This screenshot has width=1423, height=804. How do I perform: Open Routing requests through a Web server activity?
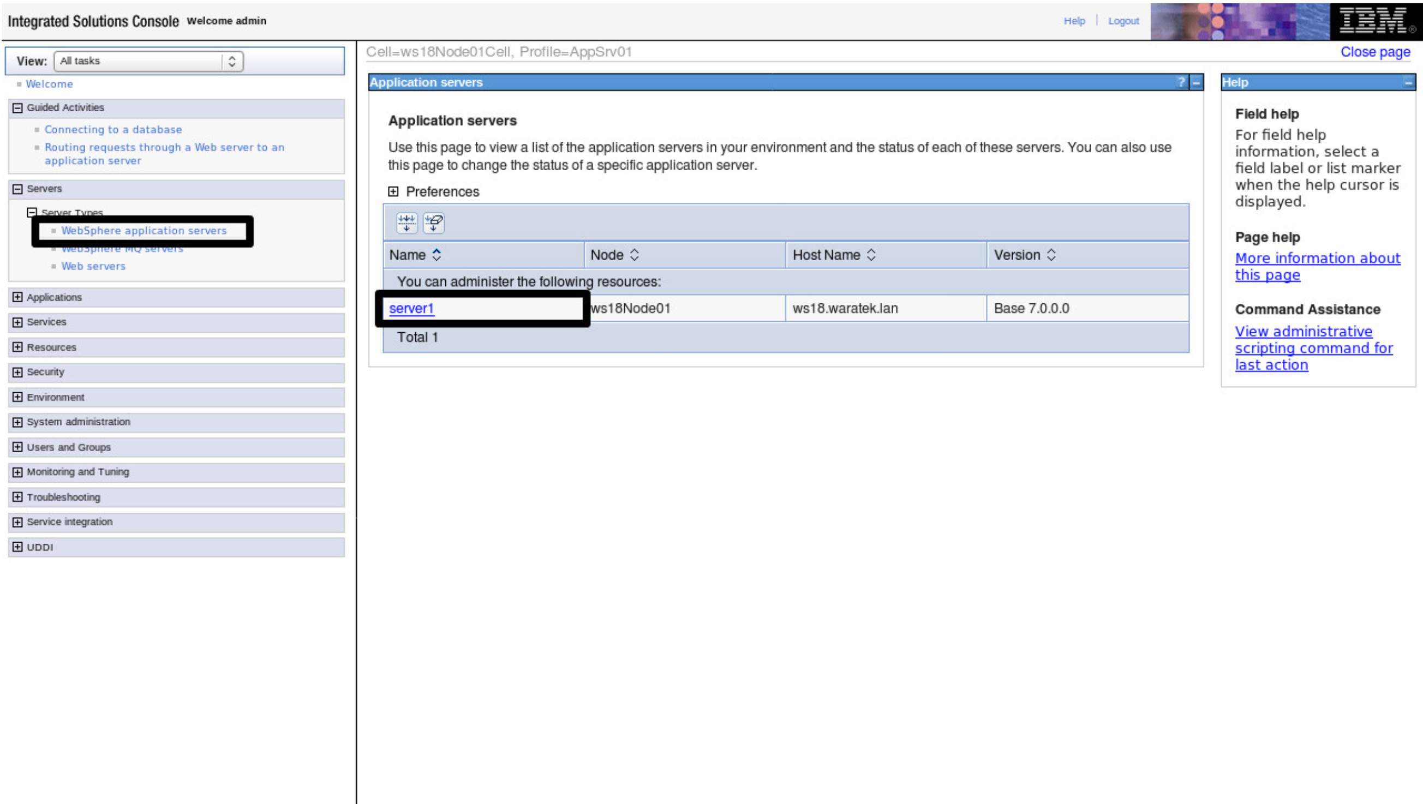point(165,154)
